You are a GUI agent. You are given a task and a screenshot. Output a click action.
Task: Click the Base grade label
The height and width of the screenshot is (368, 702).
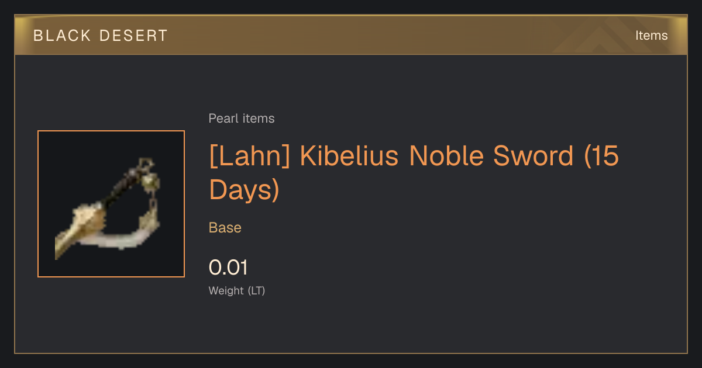pyautogui.click(x=225, y=228)
